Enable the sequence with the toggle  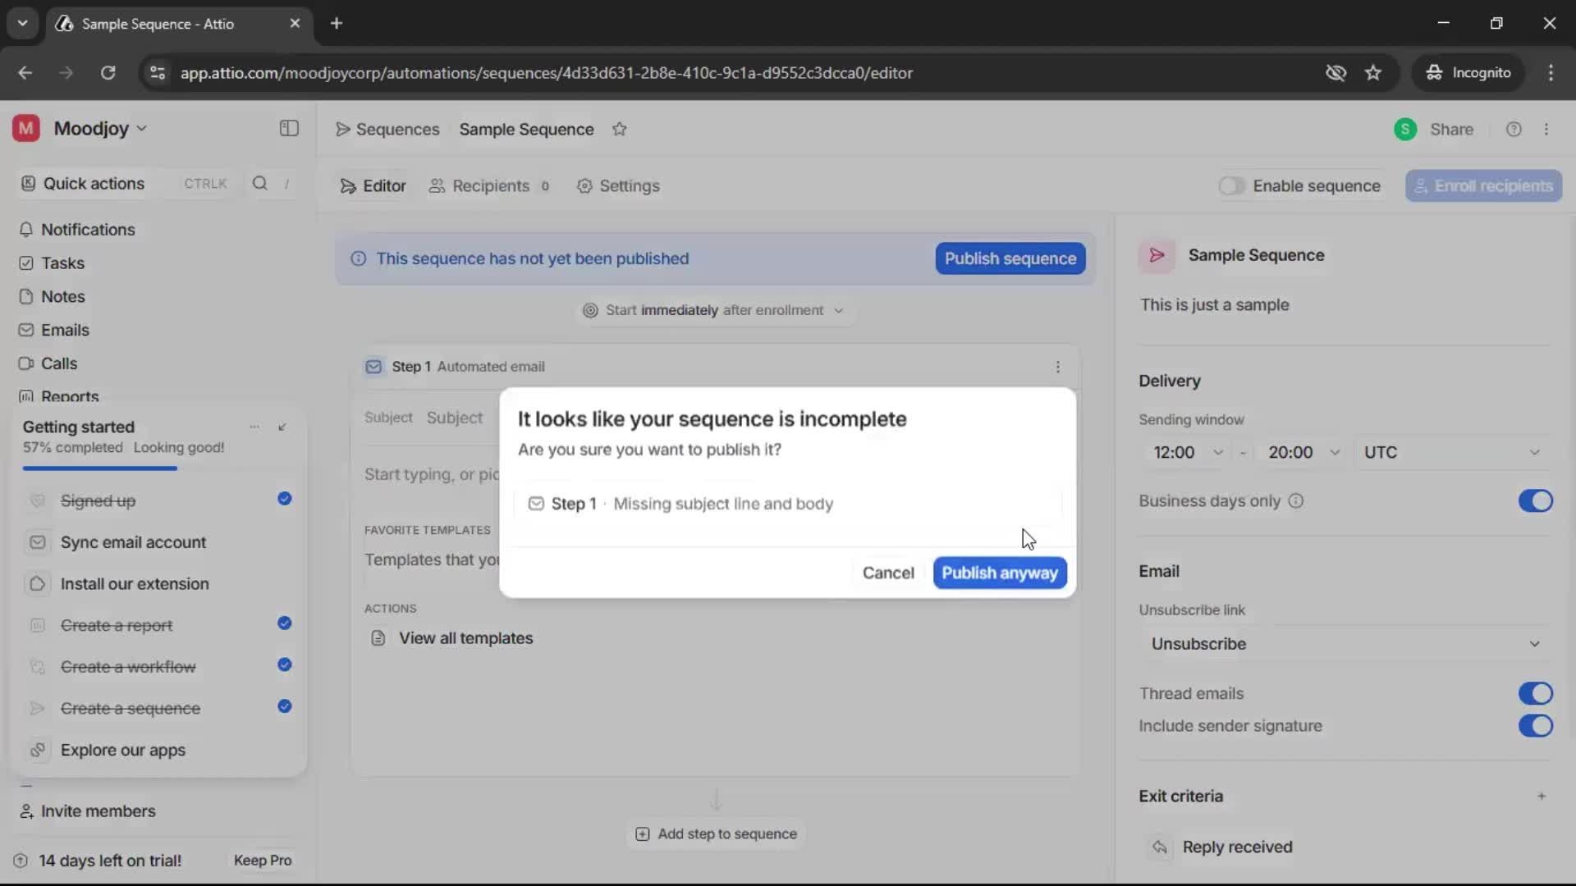(x=1234, y=185)
